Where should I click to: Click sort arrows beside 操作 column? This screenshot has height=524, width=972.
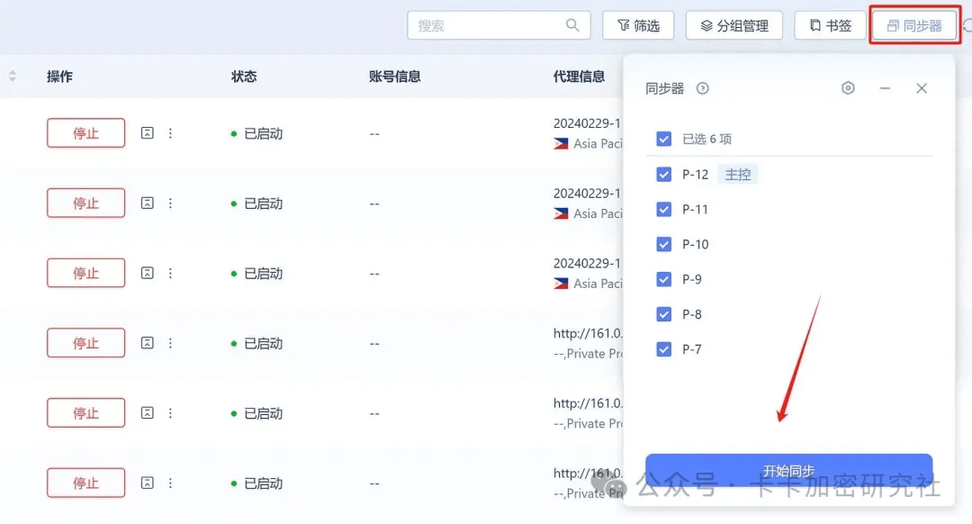[13, 77]
